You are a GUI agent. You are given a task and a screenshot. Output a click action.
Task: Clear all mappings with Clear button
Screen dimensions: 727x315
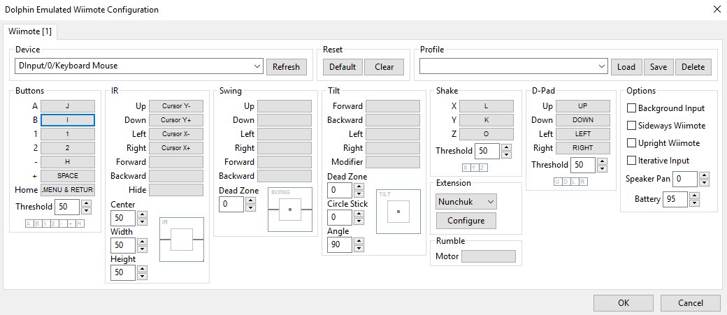coord(384,67)
